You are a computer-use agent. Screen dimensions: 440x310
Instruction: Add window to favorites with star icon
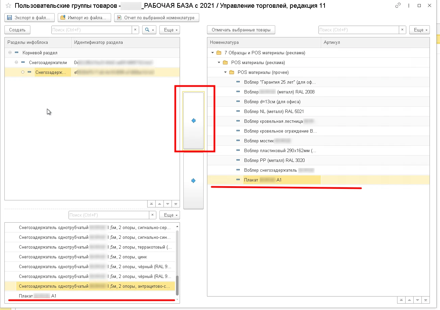(8, 5)
